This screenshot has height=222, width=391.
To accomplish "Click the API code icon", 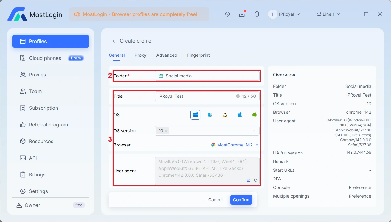I will click(x=23, y=158).
